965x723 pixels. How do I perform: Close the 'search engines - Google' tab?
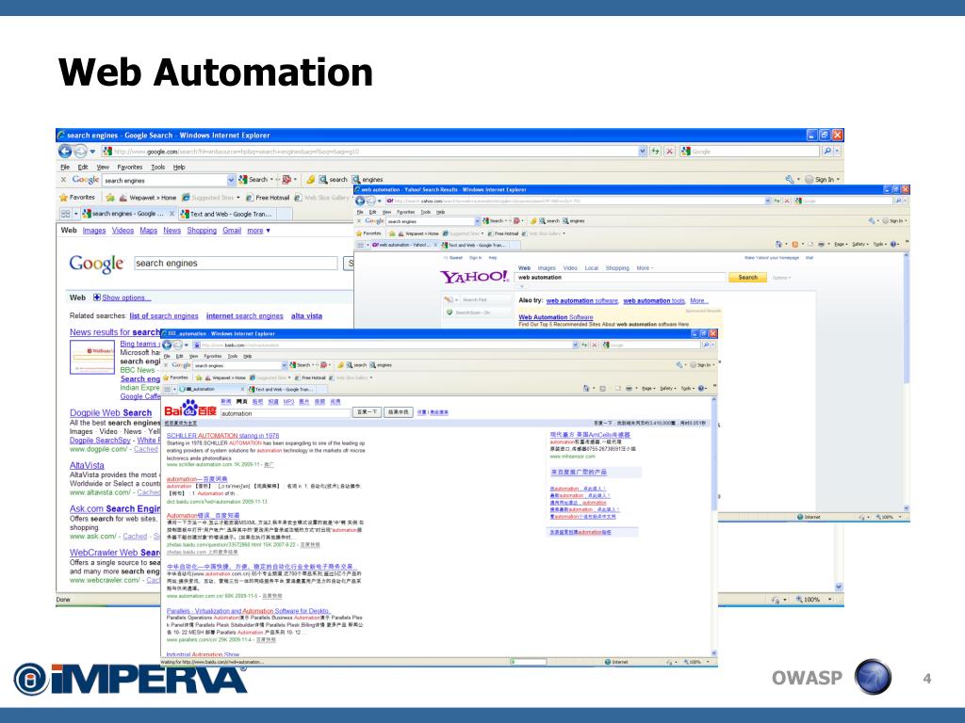coord(172,214)
